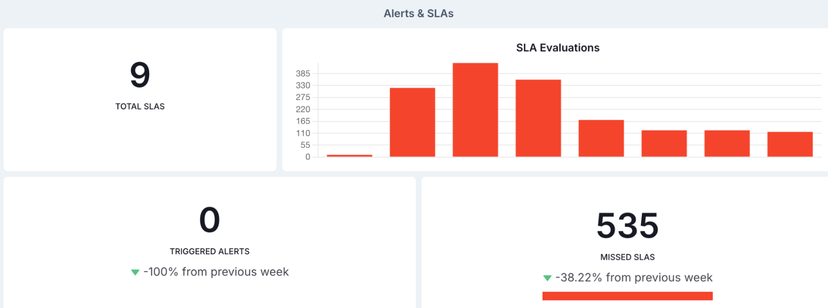Click the 385 y-axis label on the chart
Screen dimensions: 828x308
tap(303, 74)
